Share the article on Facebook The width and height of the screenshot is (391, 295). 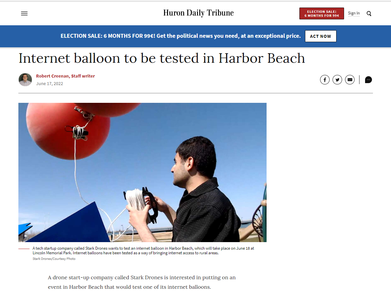325,79
